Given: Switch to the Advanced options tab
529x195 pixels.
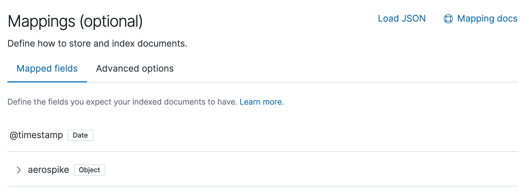Looking at the screenshot, I should 135,69.
